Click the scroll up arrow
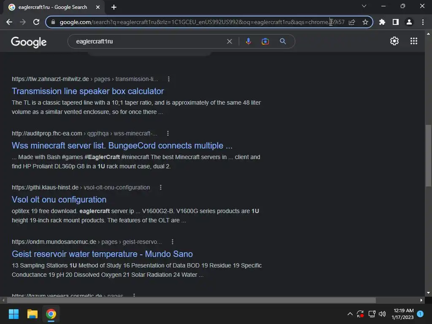Viewport: 432px width, 324px height. (428, 34)
